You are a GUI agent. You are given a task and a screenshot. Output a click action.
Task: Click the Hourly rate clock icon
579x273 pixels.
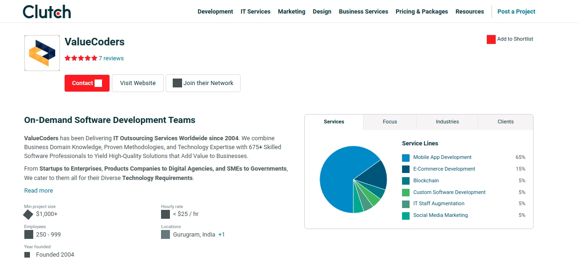(165, 214)
